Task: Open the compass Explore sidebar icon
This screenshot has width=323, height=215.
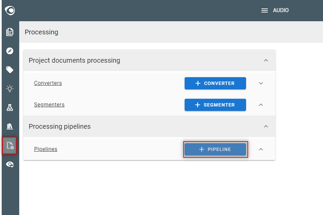Action: click(x=10, y=51)
